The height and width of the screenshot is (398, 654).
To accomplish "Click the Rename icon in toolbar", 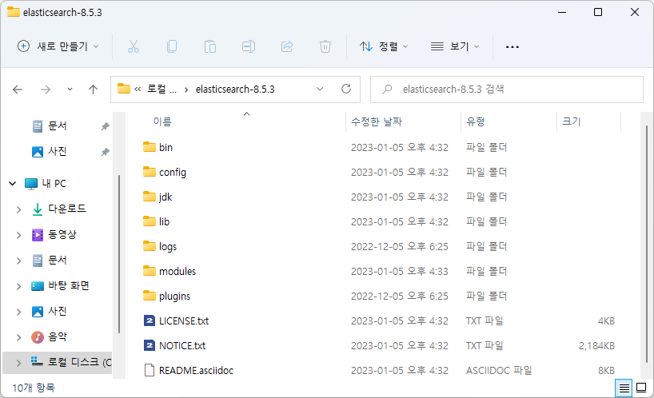I will click(x=249, y=46).
